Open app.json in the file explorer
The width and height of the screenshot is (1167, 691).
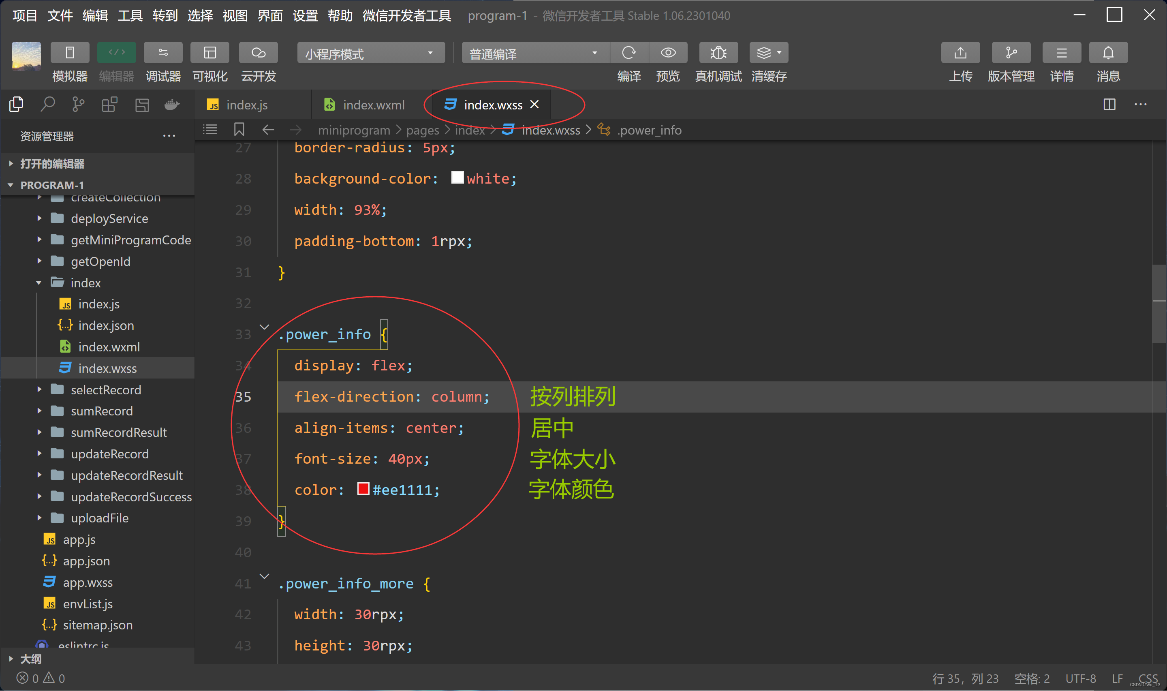click(x=86, y=561)
